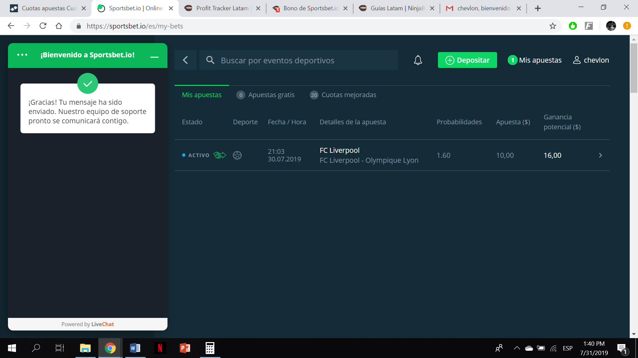Open chevlon user account menu
638x358 pixels.
coord(591,60)
